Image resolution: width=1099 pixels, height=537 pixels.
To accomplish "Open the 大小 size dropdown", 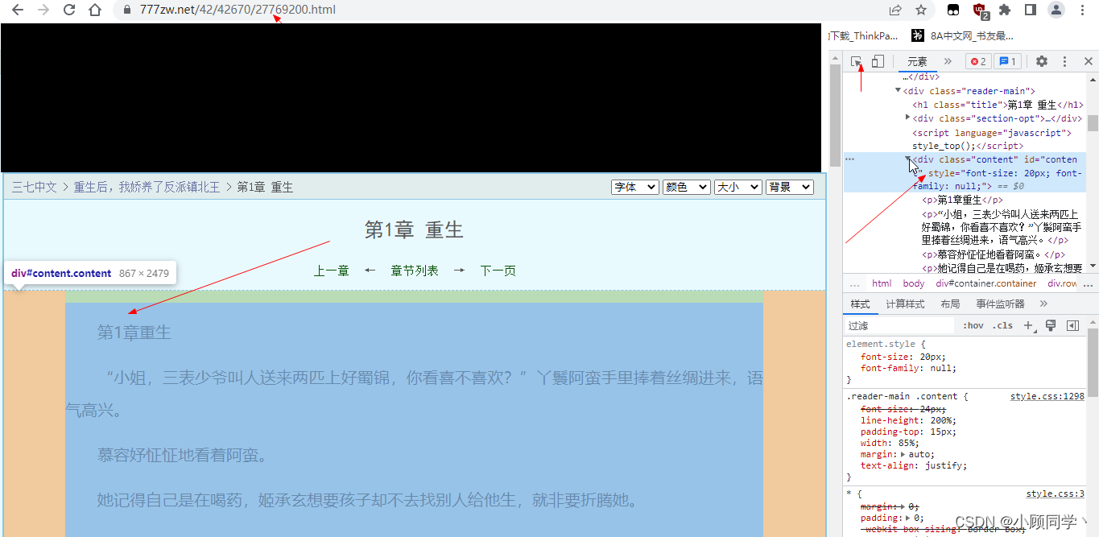I will coord(737,187).
